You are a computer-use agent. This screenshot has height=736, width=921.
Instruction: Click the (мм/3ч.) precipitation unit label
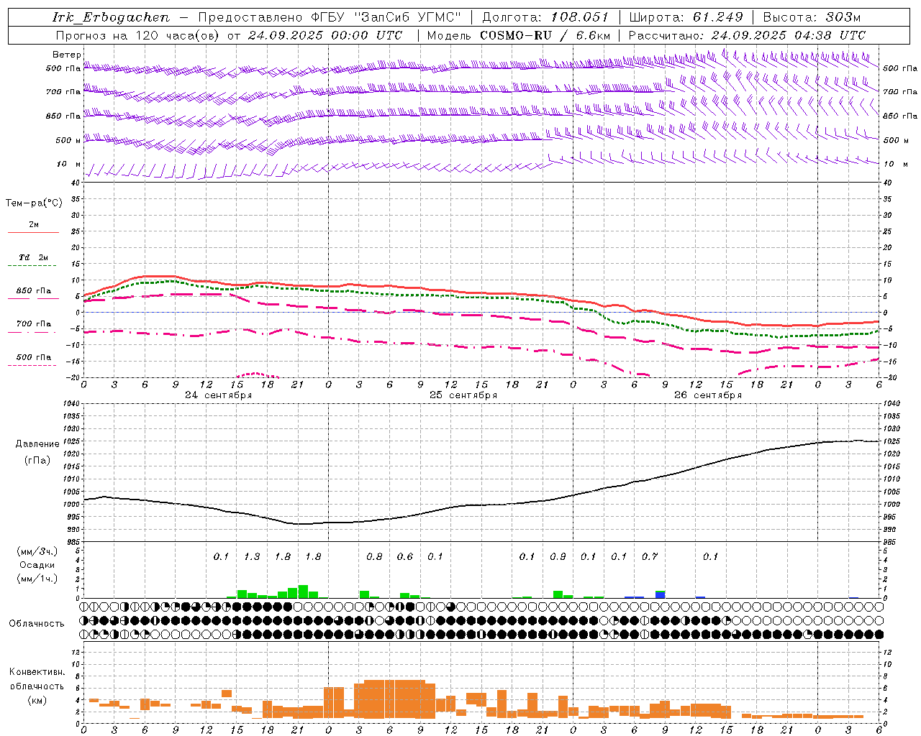37,551
